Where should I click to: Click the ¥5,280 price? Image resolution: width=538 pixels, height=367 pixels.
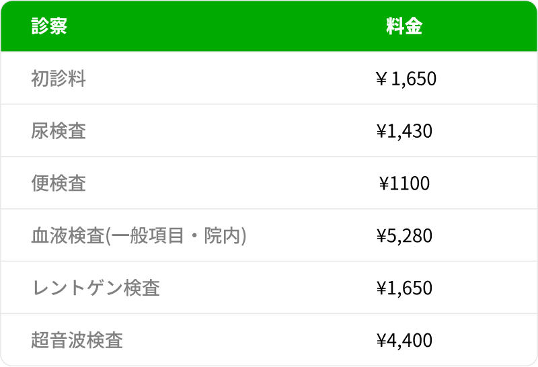[404, 236]
